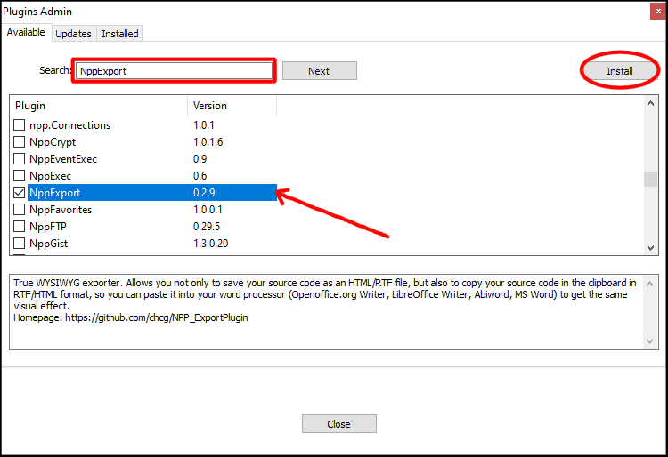Click the Next search button
The width and height of the screenshot is (668, 457).
tap(320, 70)
